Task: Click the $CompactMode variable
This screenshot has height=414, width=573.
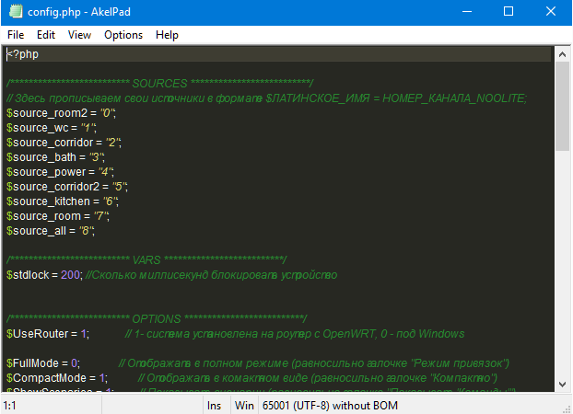Action: (46, 378)
